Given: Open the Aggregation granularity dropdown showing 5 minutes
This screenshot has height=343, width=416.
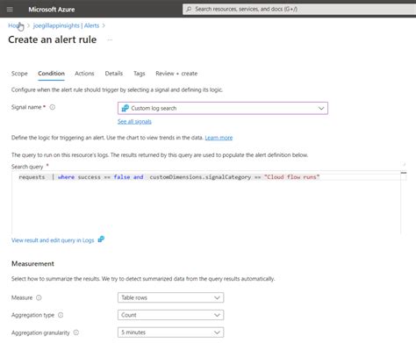Looking at the screenshot, I should coord(170,332).
